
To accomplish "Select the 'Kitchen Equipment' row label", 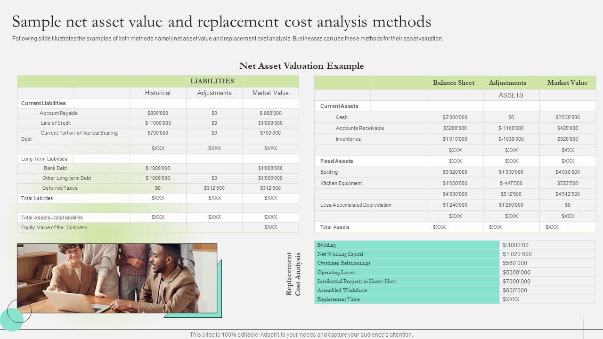I will (341, 183).
